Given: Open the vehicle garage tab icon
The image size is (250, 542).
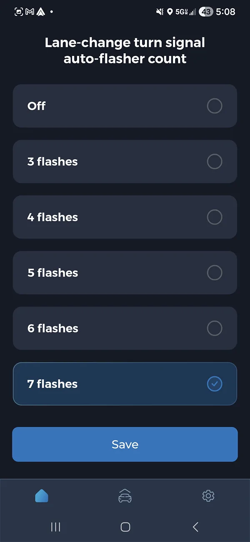Looking at the screenshot, I should point(125,496).
